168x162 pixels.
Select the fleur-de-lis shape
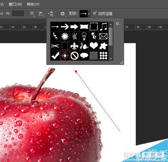[x=75, y=46]
